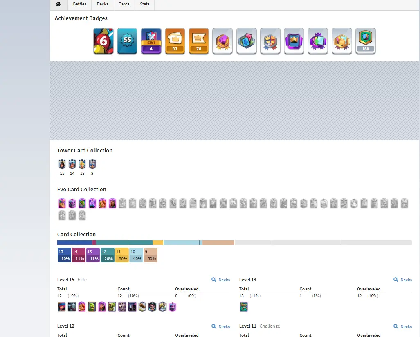This screenshot has width=420, height=337.
Task: Click the Tower Card Collection heading
Action: pyautogui.click(x=85, y=150)
